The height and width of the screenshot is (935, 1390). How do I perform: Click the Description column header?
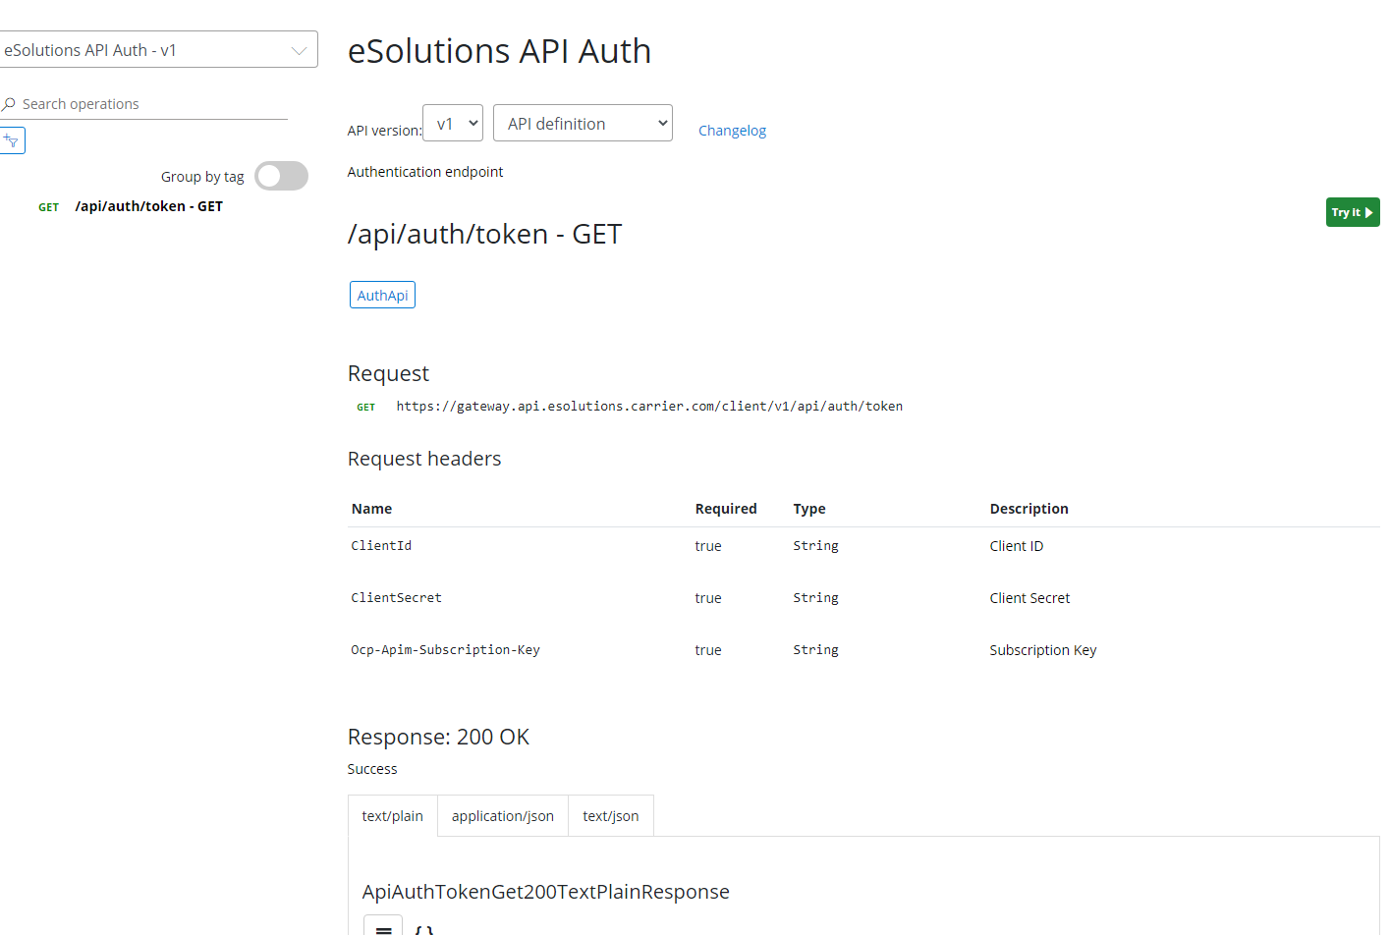pyautogui.click(x=1029, y=509)
